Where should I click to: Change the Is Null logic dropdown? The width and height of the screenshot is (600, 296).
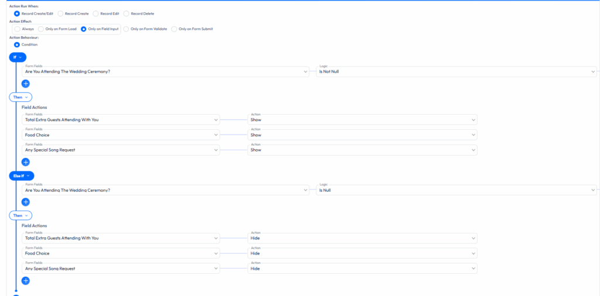tap(456, 190)
